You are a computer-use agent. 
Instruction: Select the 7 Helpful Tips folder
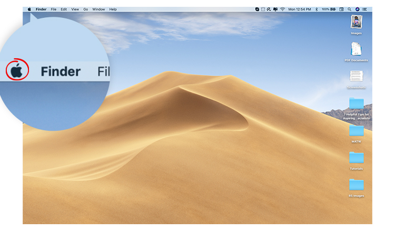(356, 109)
